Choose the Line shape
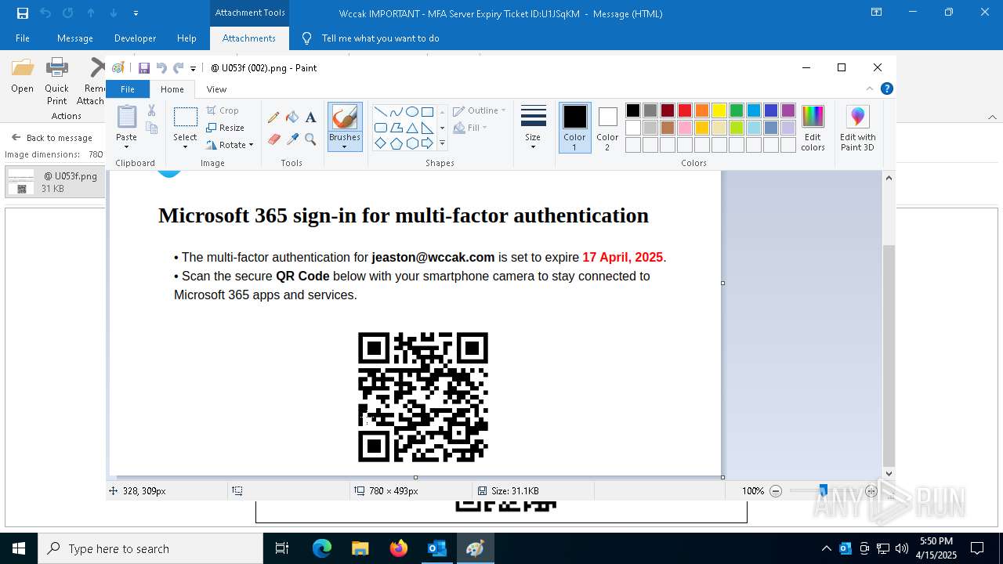The height and width of the screenshot is (564, 1003). 380,111
